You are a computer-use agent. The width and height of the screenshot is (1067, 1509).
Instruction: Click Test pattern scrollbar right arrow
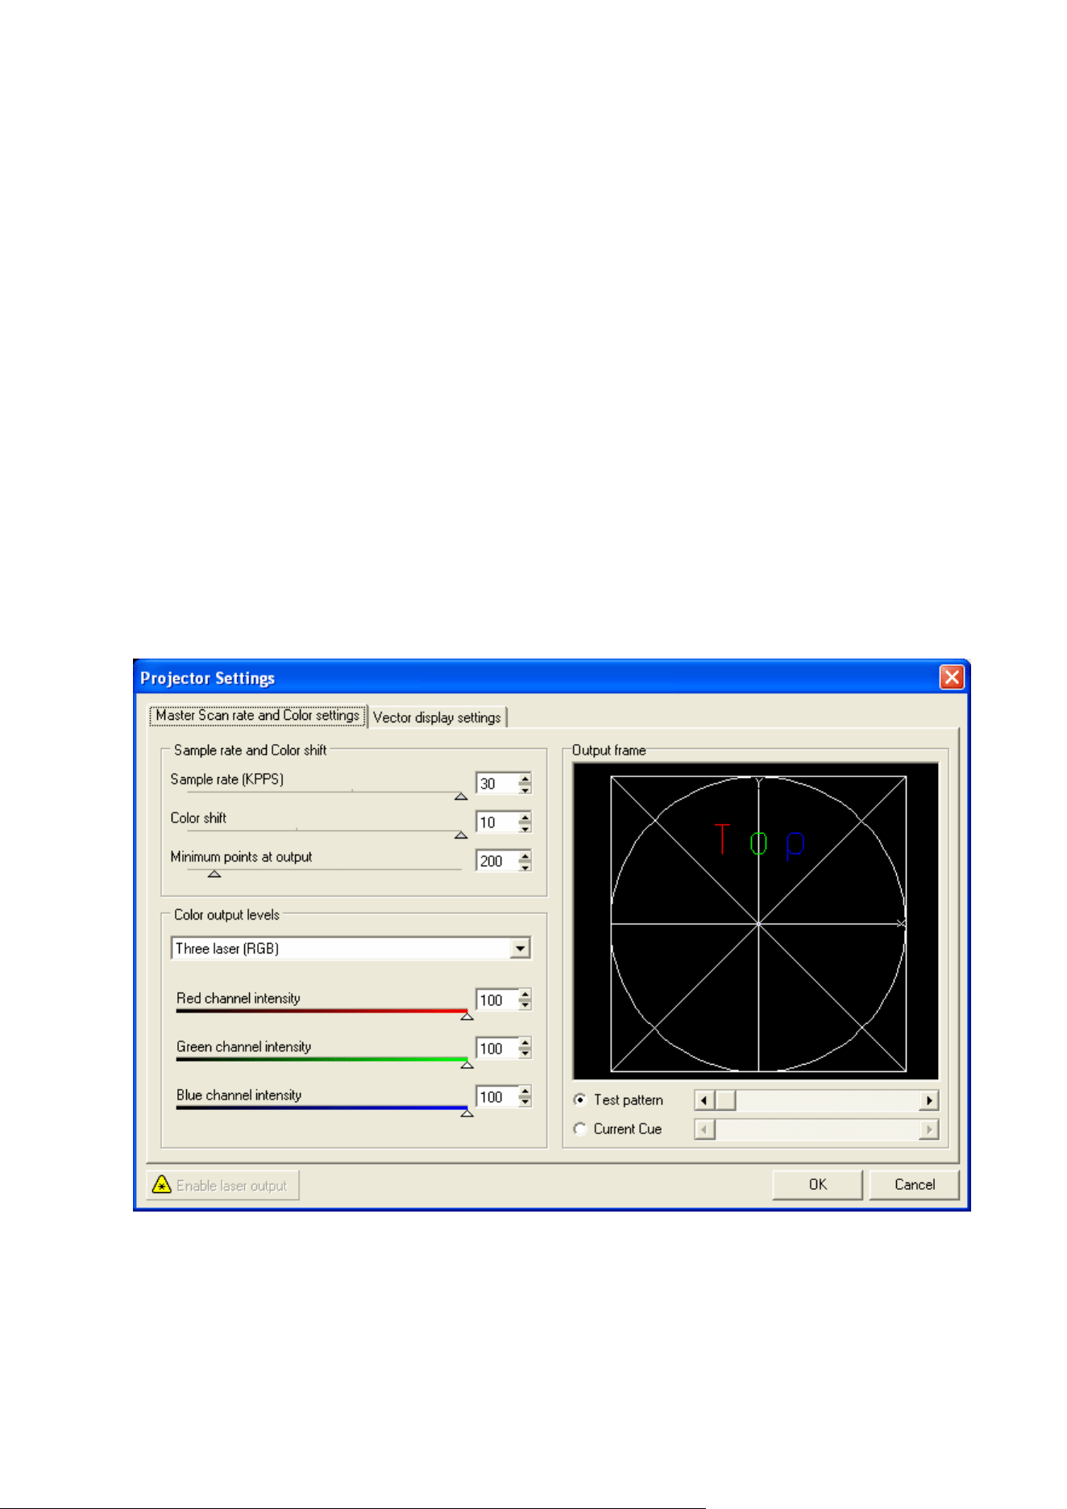(x=929, y=1100)
